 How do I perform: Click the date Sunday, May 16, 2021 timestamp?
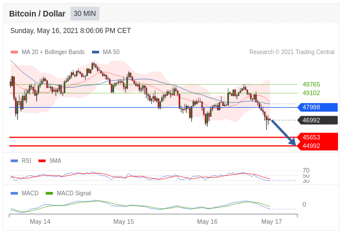pos(70,31)
